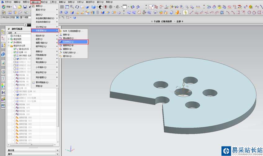
Task: Toggle the 被引用的 拉伸 feature checkbox
Action: pos(15,55)
